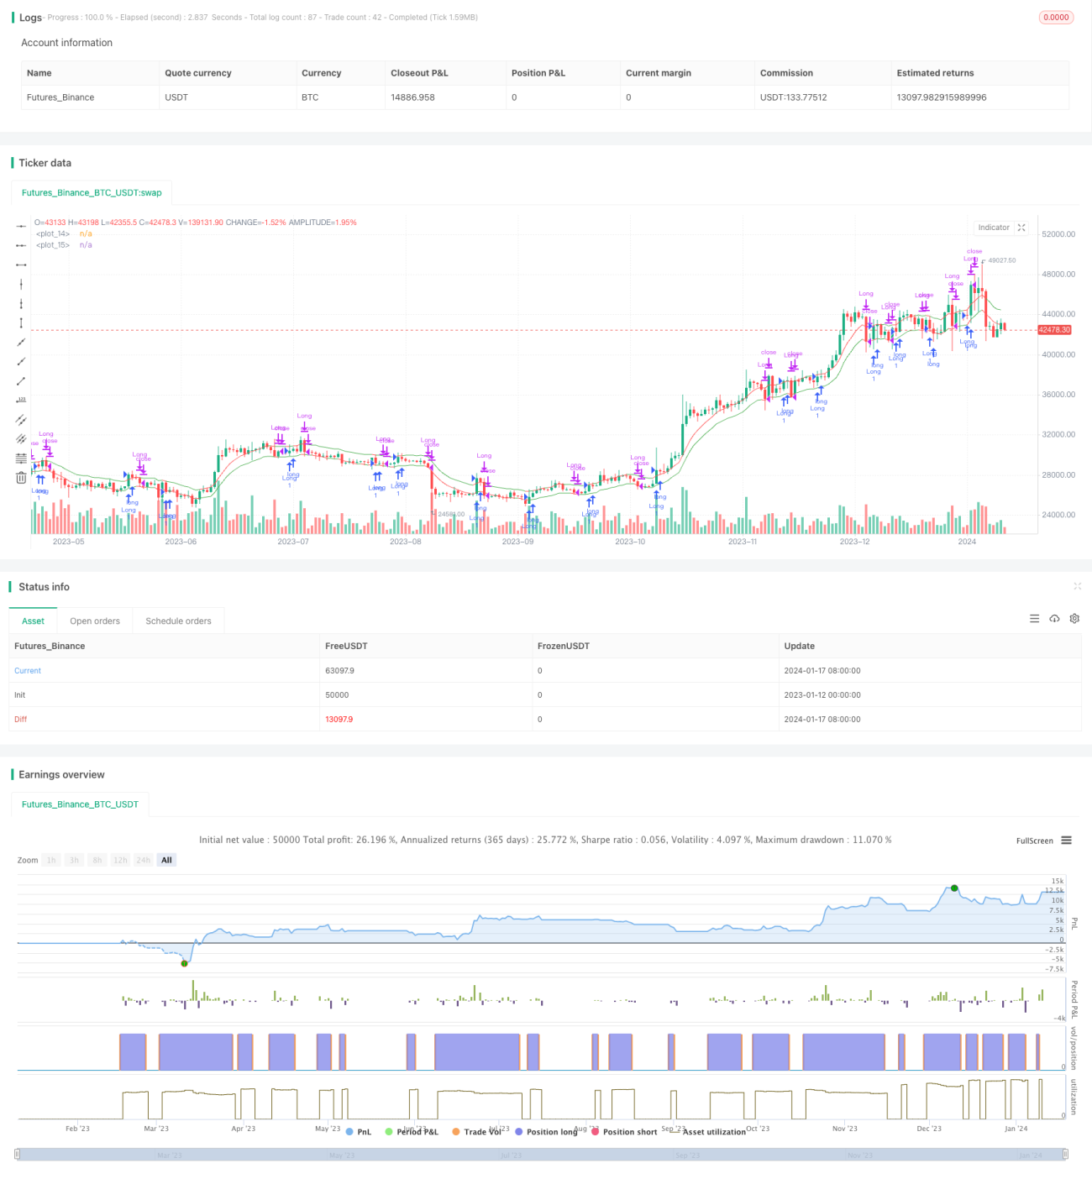Select the All zoom range button
1092x1179 pixels.
point(166,860)
